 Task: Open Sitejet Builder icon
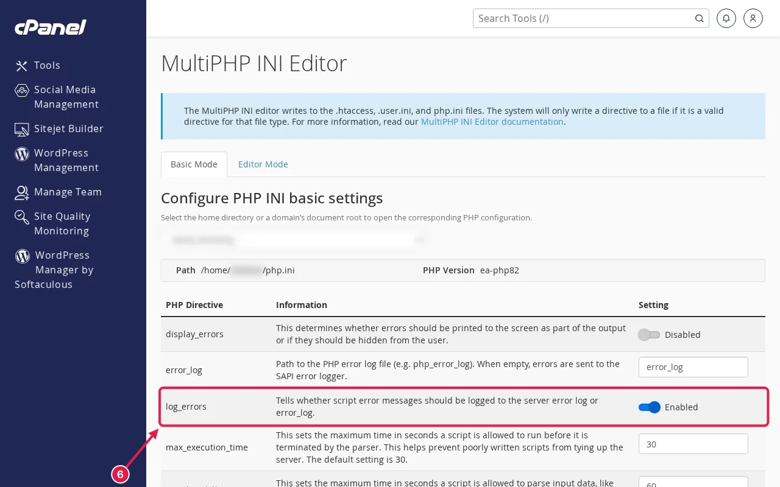pos(22,129)
